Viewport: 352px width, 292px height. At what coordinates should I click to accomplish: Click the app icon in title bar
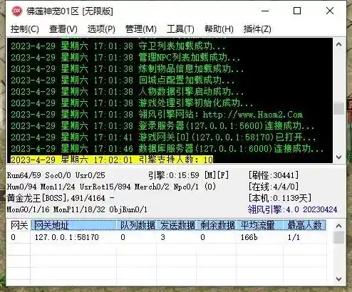click(x=17, y=11)
